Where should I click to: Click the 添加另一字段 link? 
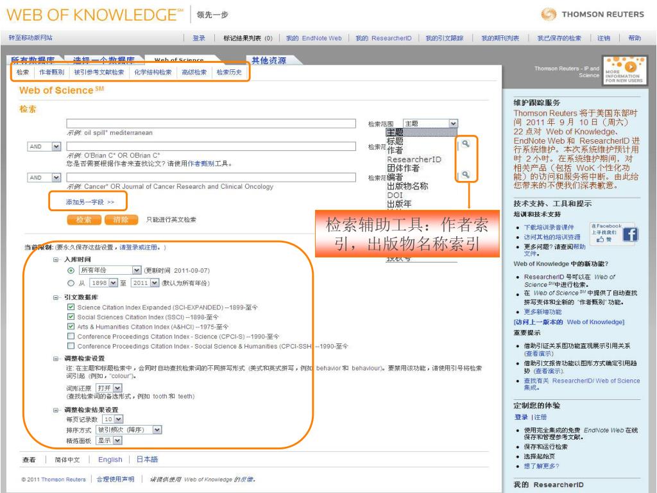[x=90, y=202]
